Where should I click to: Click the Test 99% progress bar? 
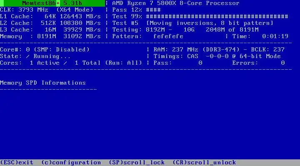pyautogui.click(x=200, y=16)
